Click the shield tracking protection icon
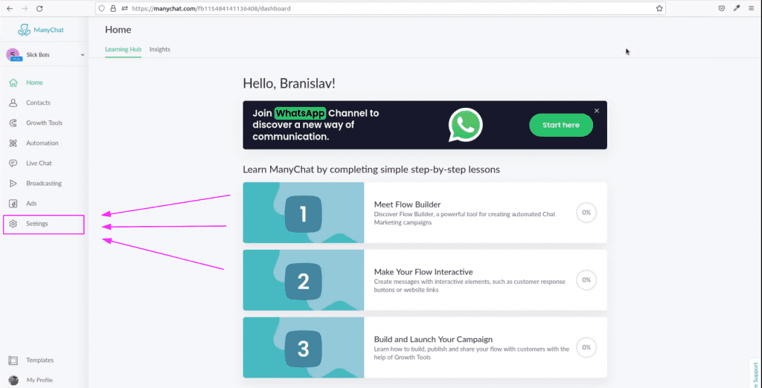This screenshot has height=388, width=762. (x=102, y=8)
